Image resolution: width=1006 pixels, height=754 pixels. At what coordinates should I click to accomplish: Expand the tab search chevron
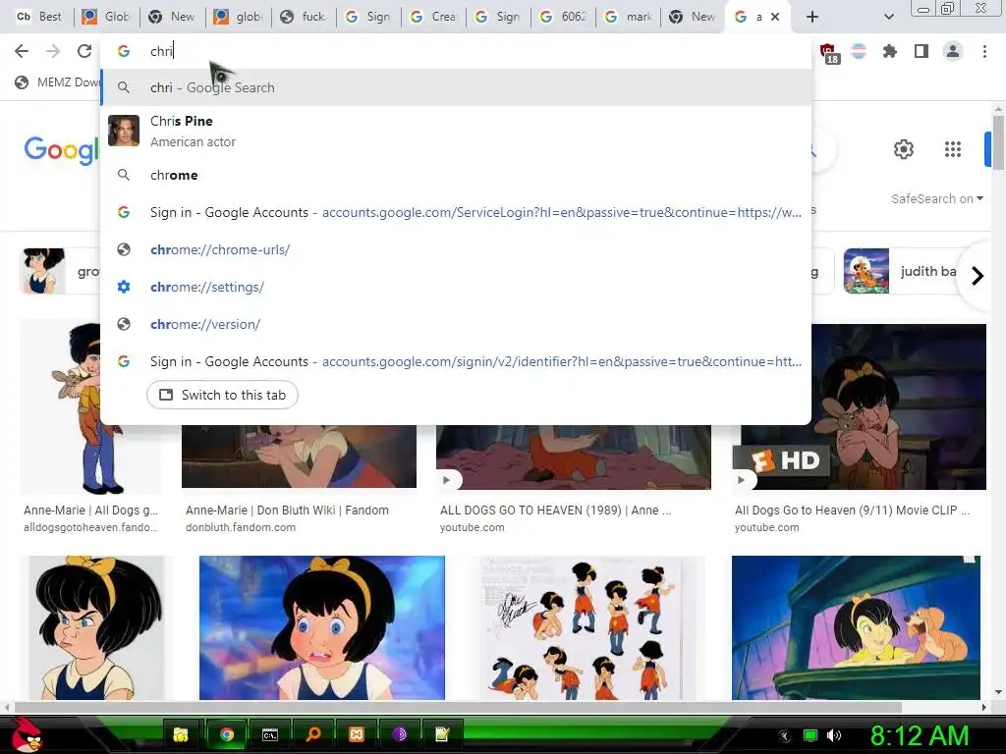click(888, 17)
